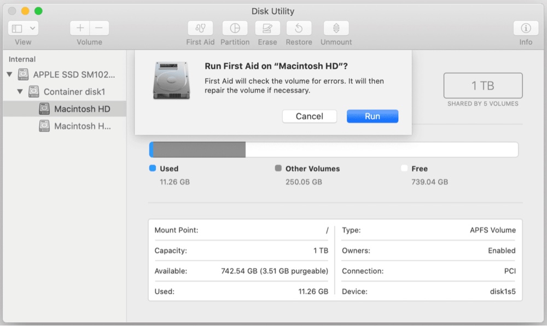Image resolution: width=547 pixels, height=326 pixels.
Task: Click the add volume plus button
Action: (x=80, y=28)
